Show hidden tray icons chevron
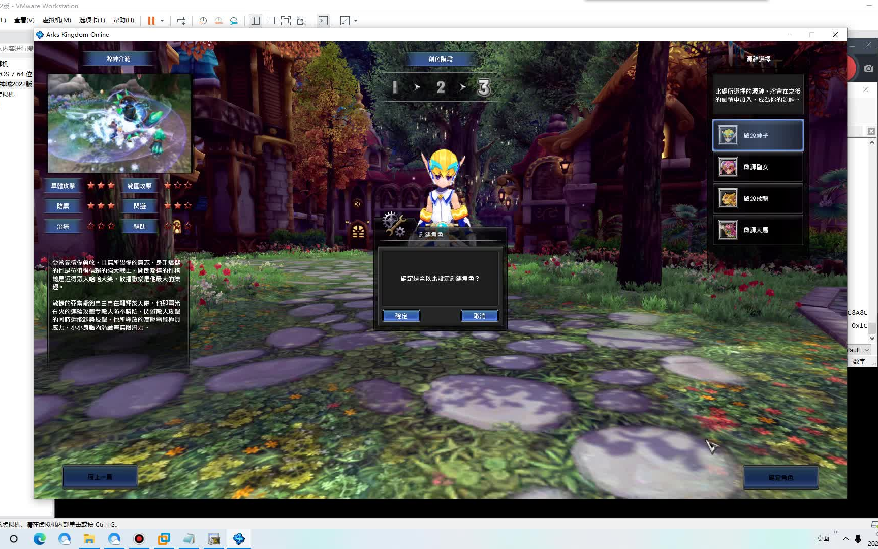878x549 pixels. [845, 539]
